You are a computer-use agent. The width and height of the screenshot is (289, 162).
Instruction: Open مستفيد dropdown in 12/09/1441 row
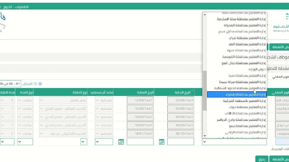tap(104, 100)
